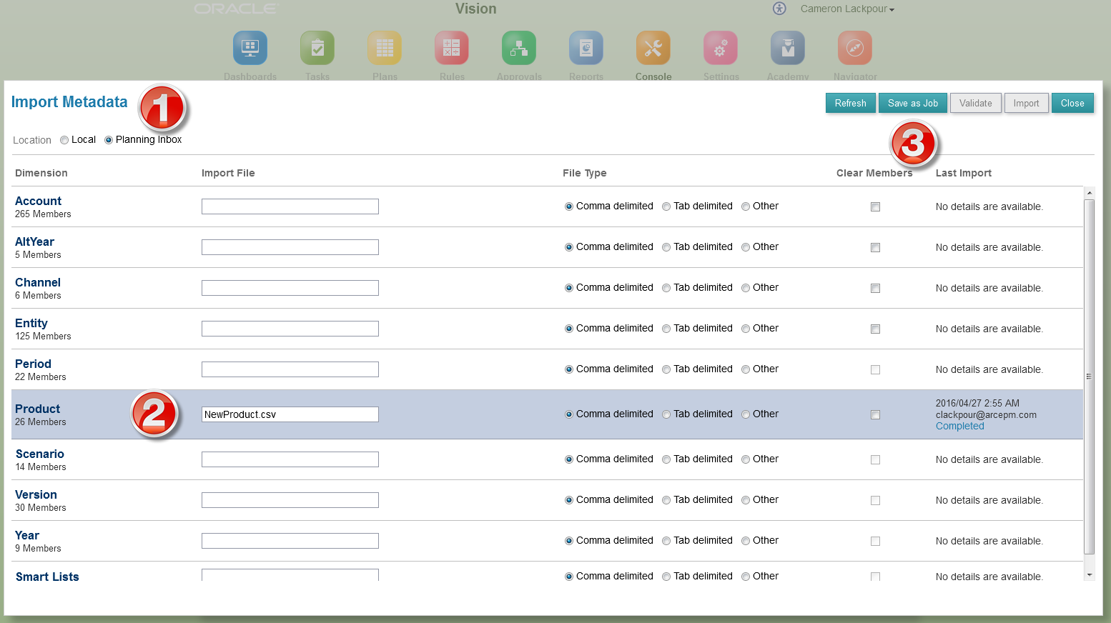The image size is (1111, 623).
Task: Click the clackpour@arcepm.com text
Action: click(986, 415)
